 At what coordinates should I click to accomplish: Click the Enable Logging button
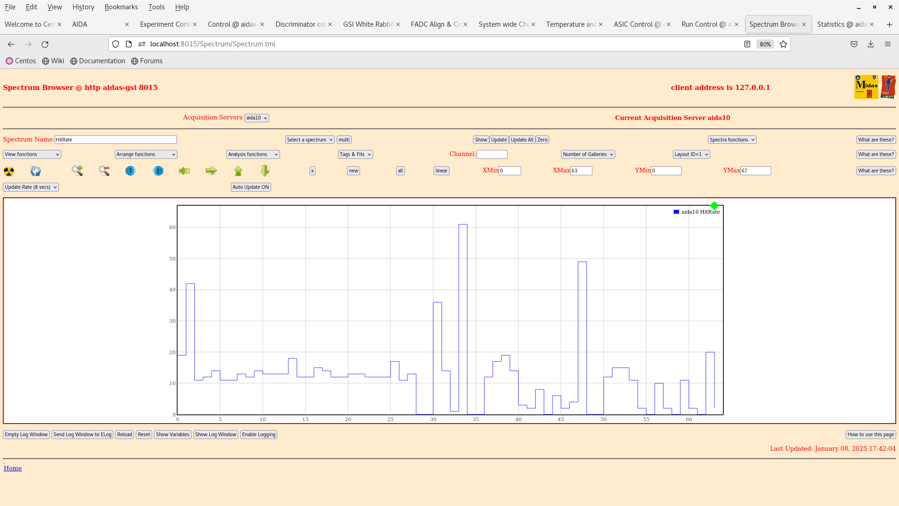258,434
